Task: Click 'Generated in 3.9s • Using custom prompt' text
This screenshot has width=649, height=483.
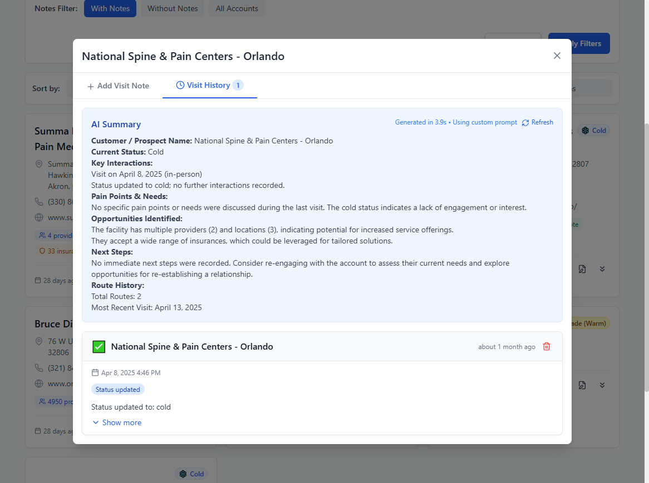Action: pyautogui.click(x=456, y=122)
